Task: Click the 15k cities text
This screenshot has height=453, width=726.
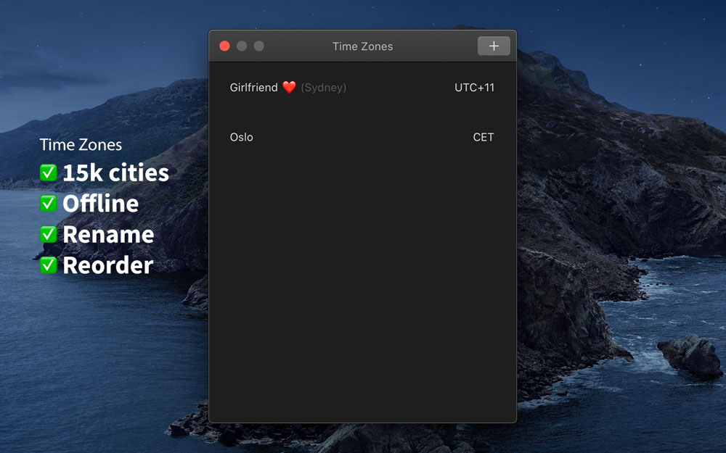Action: point(115,173)
